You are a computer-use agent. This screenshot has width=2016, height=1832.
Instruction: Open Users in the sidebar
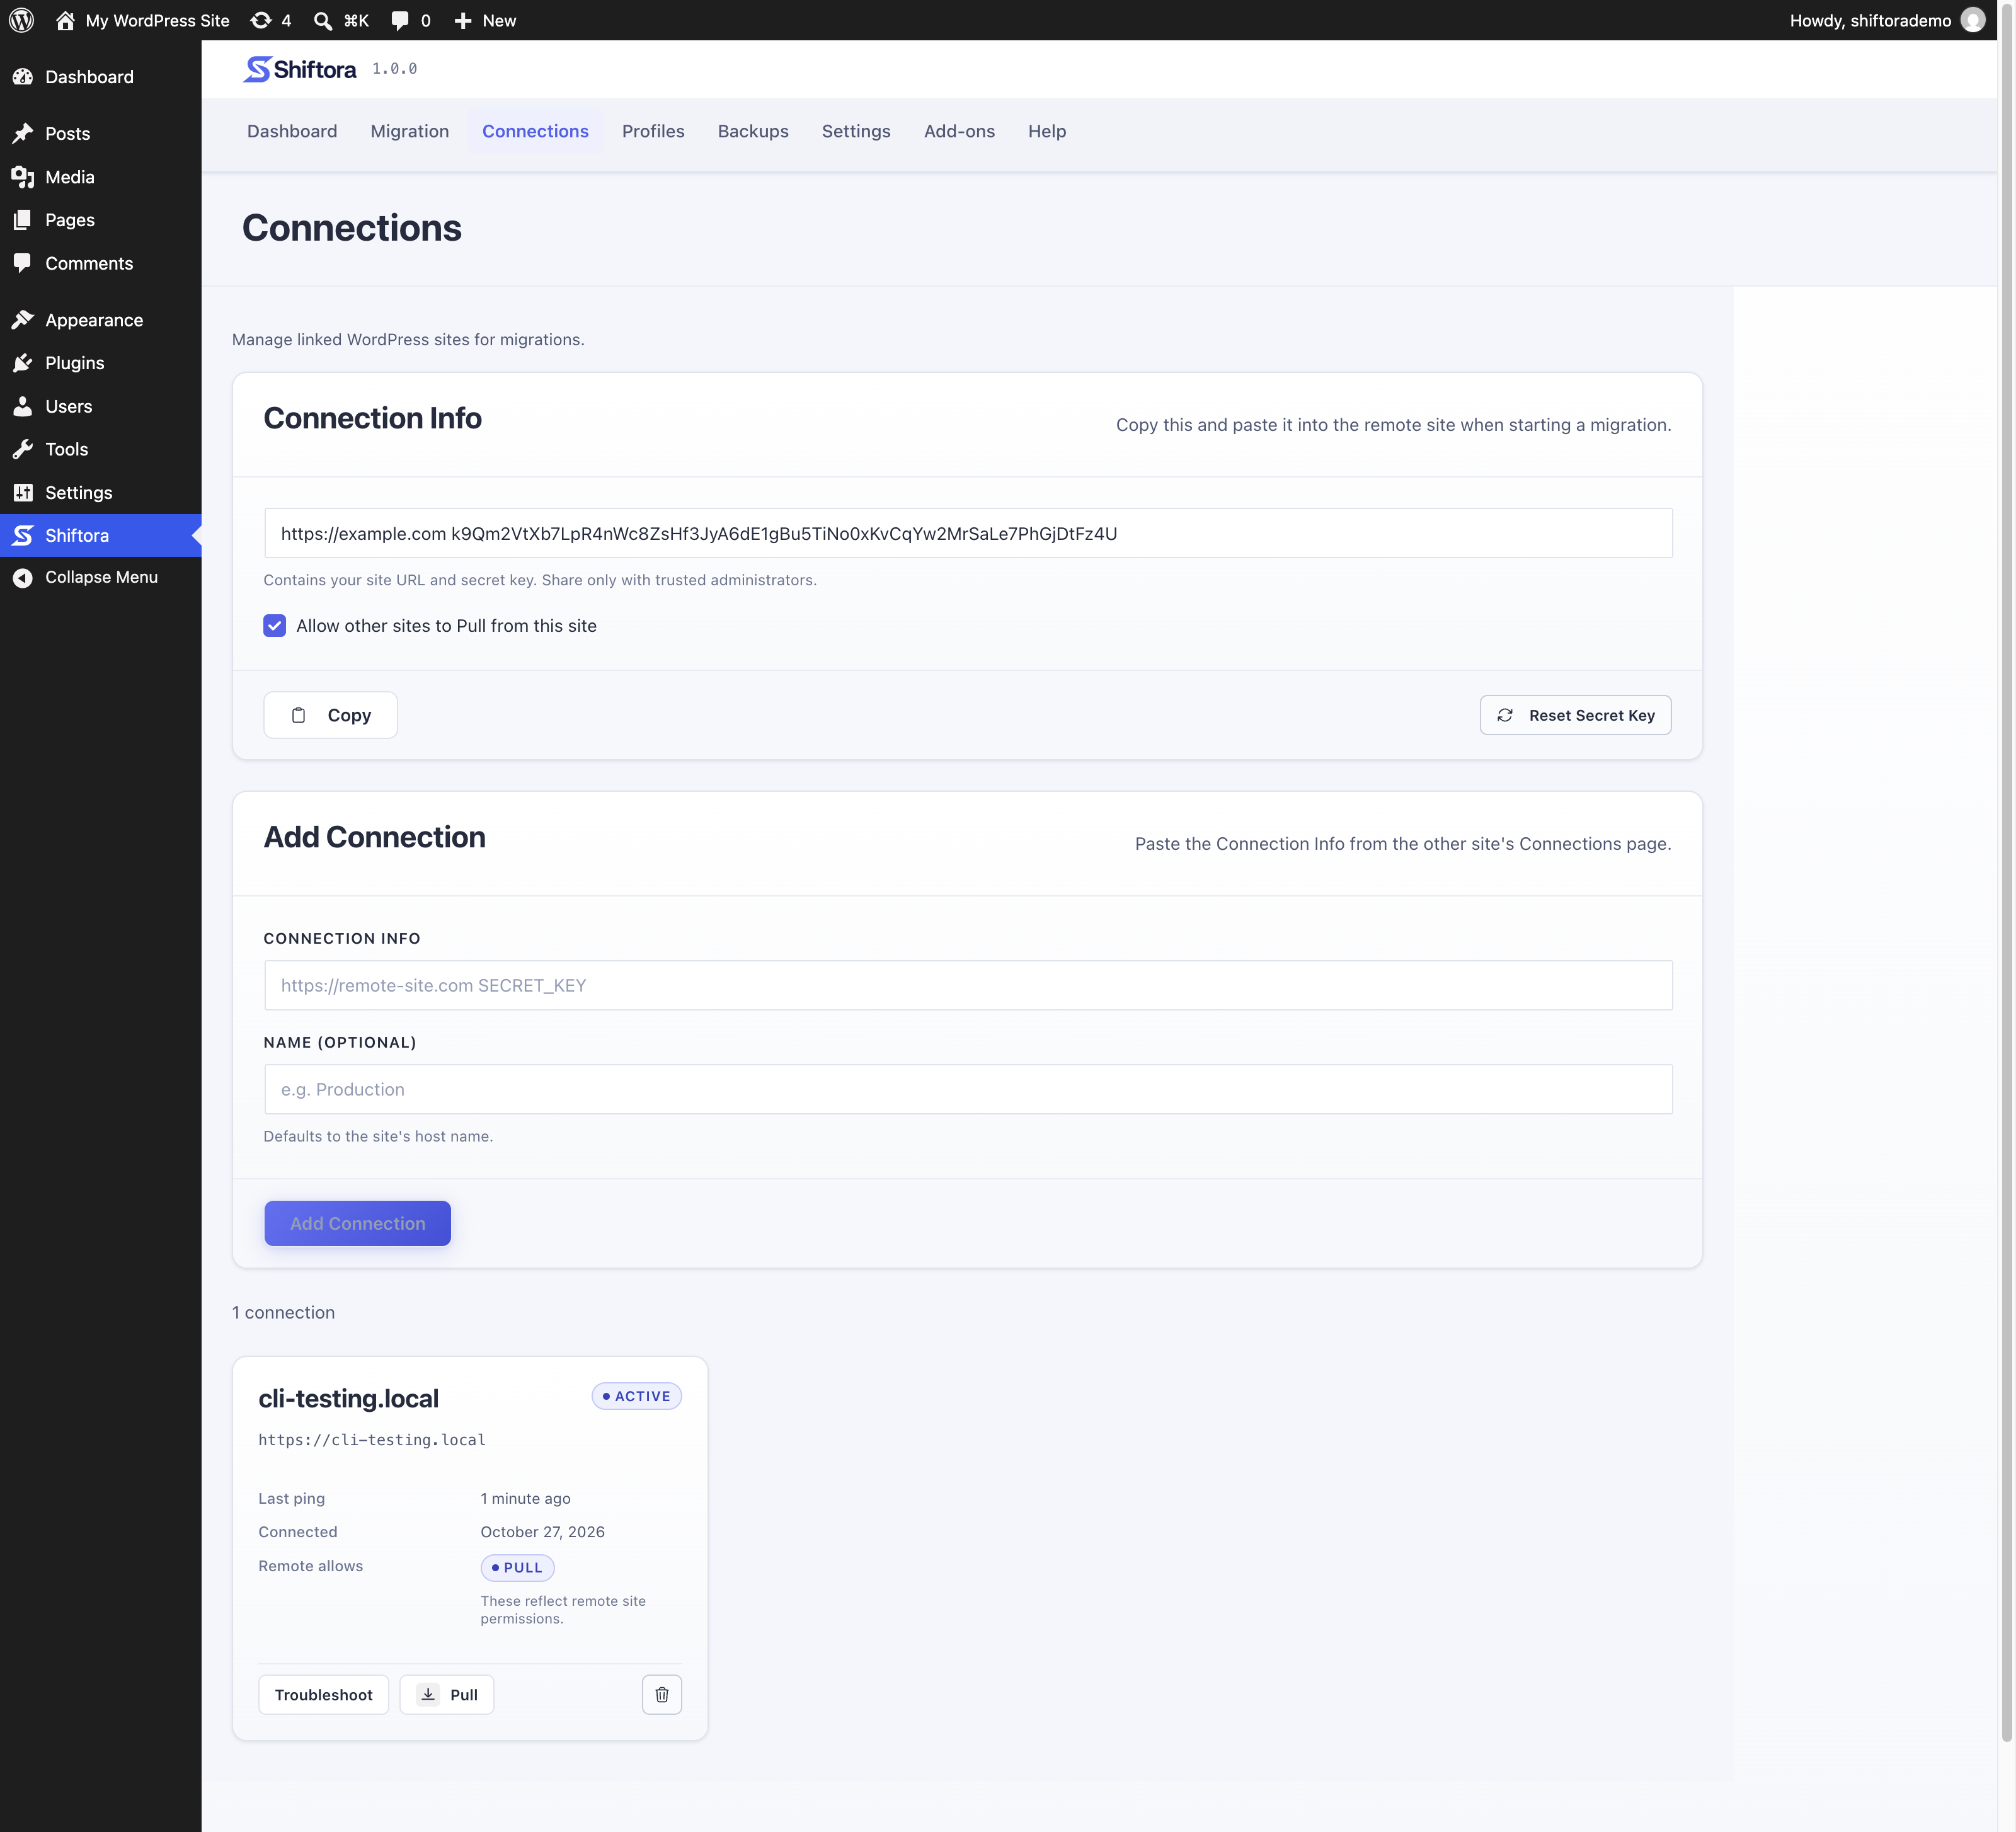point(100,406)
